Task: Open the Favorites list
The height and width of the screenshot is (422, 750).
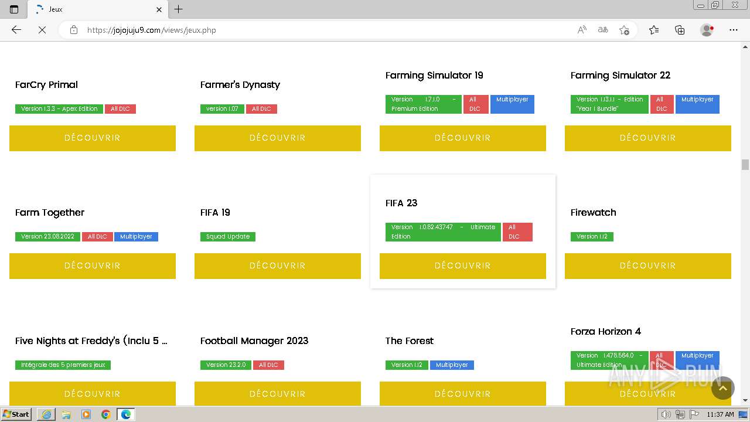Action: point(654,30)
